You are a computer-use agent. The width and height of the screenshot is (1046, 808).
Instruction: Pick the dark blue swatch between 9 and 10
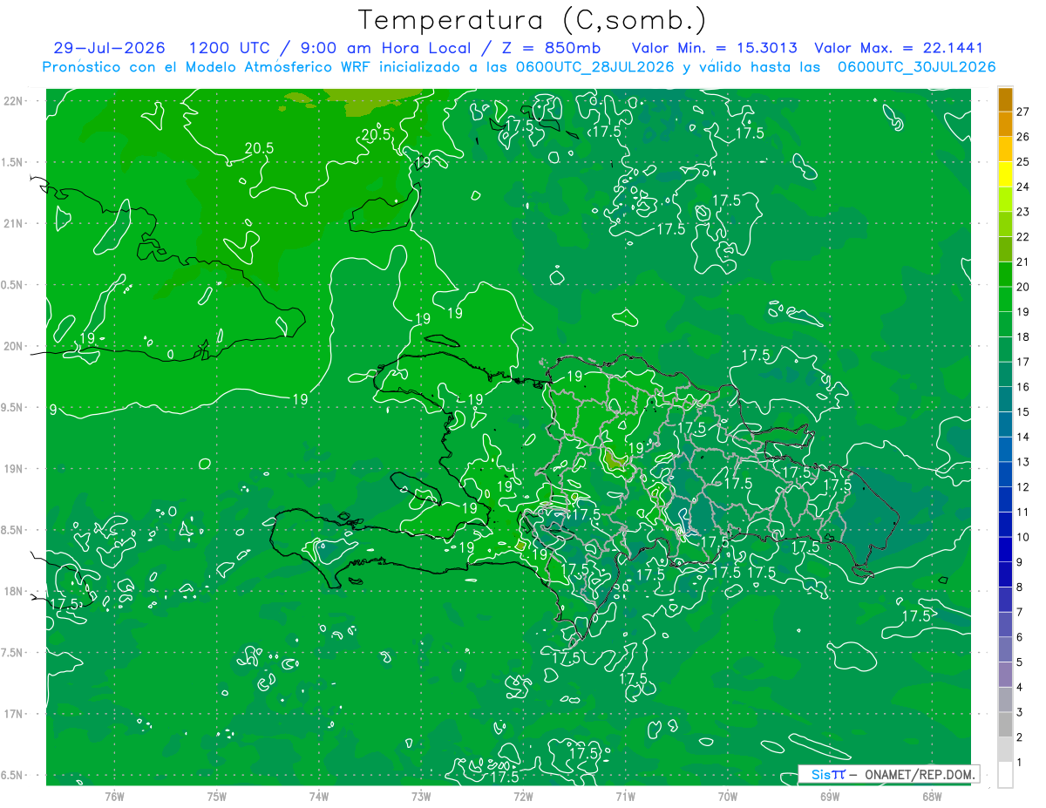(1005, 550)
